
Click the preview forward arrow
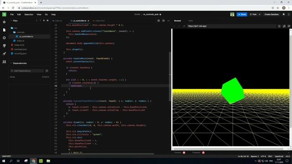179,26
